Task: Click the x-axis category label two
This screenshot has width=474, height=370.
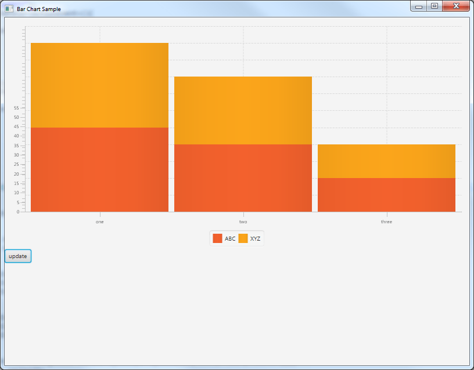Action: pos(243,222)
